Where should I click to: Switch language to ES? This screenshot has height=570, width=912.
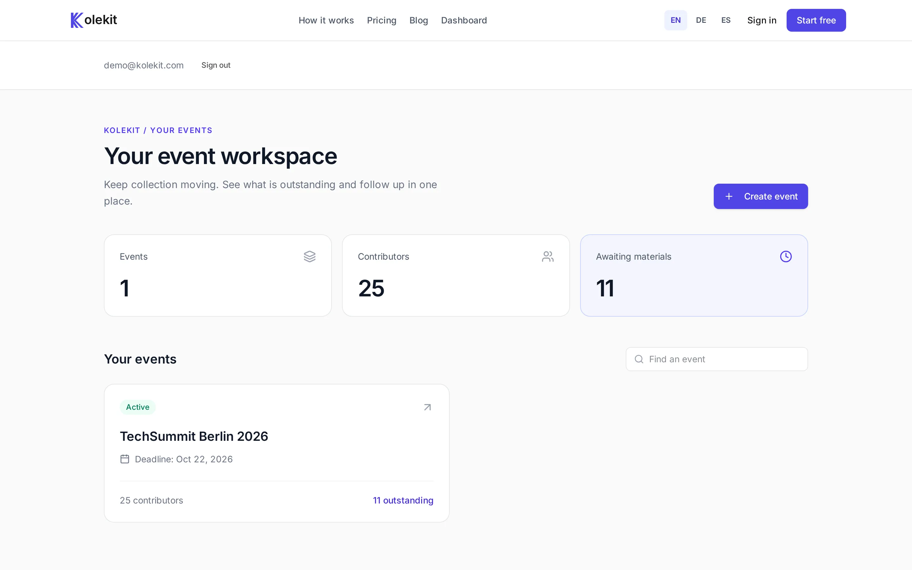pyautogui.click(x=726, y=20)
